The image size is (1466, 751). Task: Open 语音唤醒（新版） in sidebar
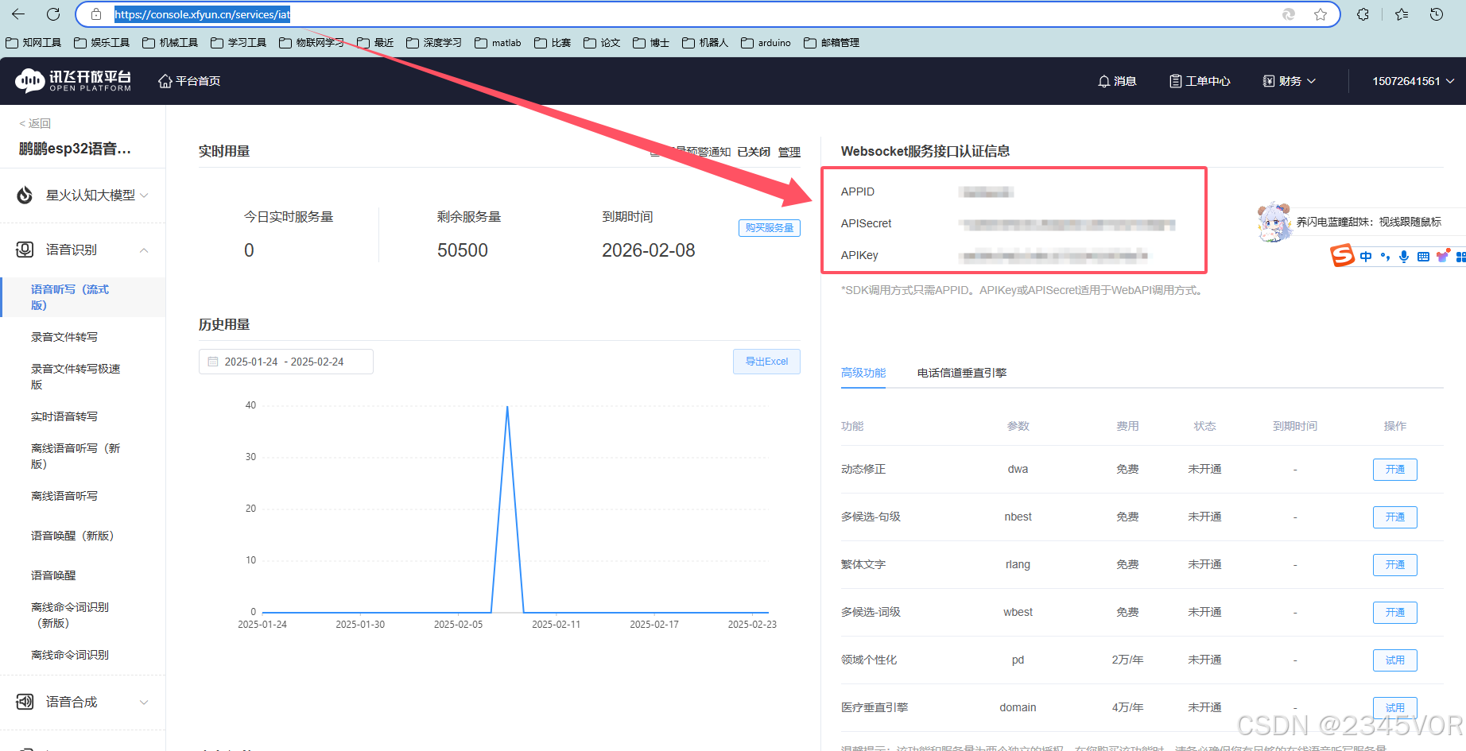coord(72,536)
